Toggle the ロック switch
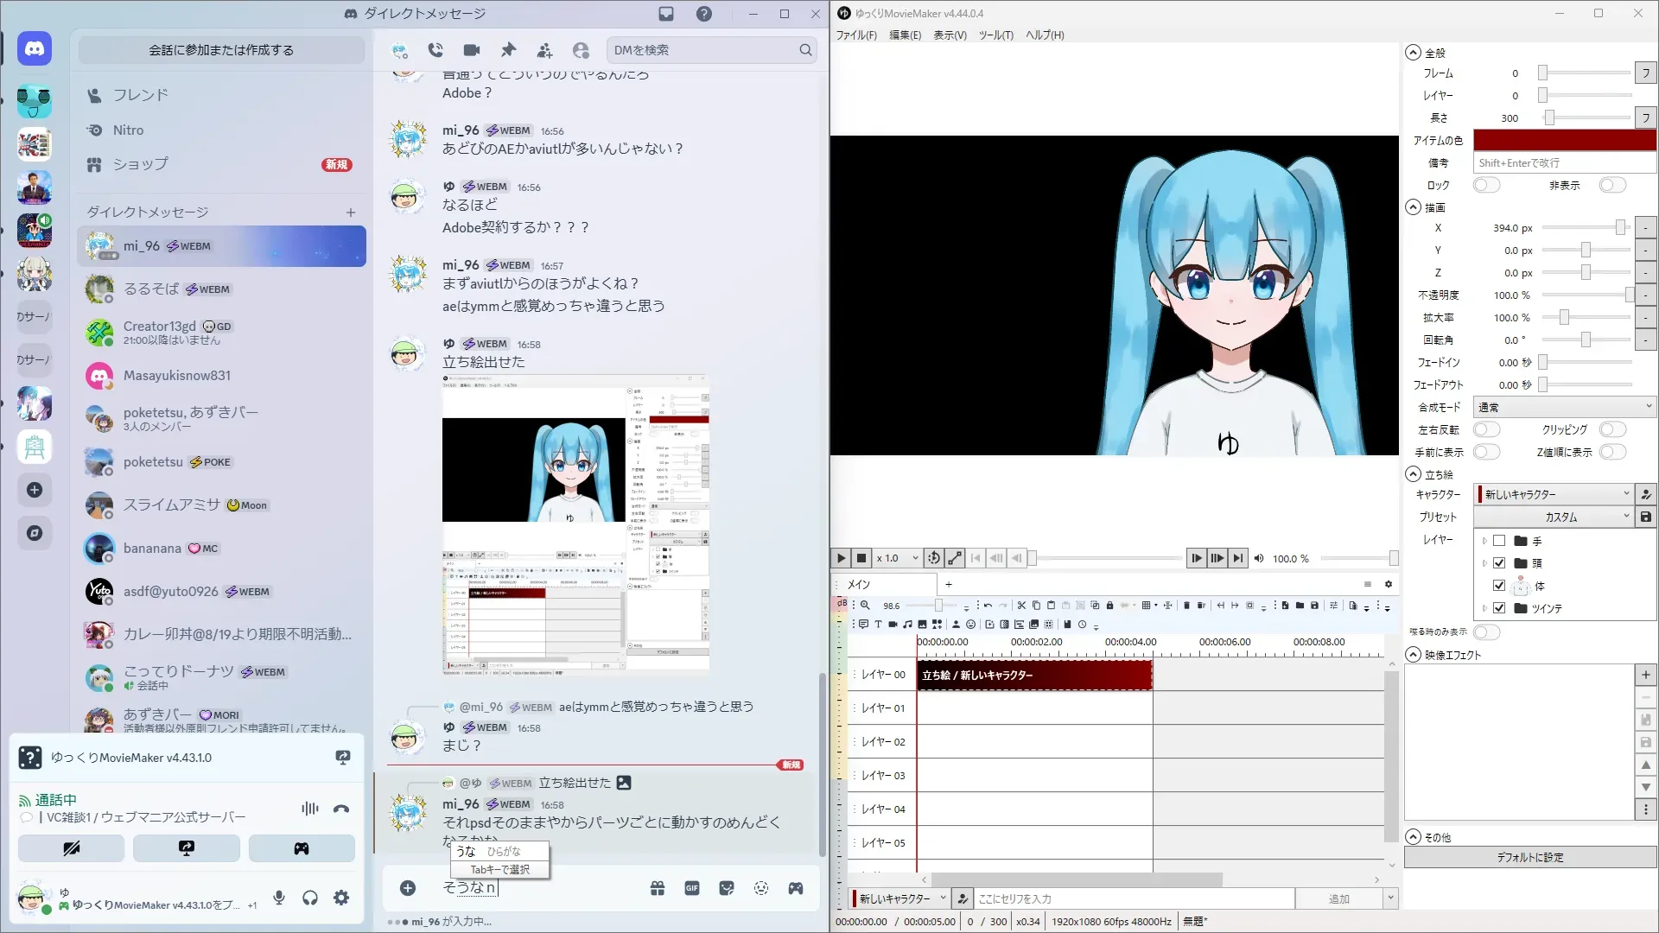Image resolution: width=1659 pixels, height=933 pixels. (x=1486, y=185)
